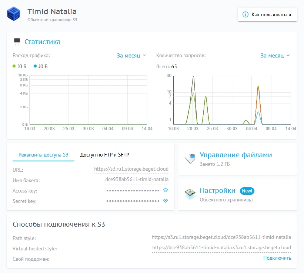The height and width of the screenshot is (273, 304).
Task: Open traffic period dropdown За месяц
Action: tap(131, 56)
